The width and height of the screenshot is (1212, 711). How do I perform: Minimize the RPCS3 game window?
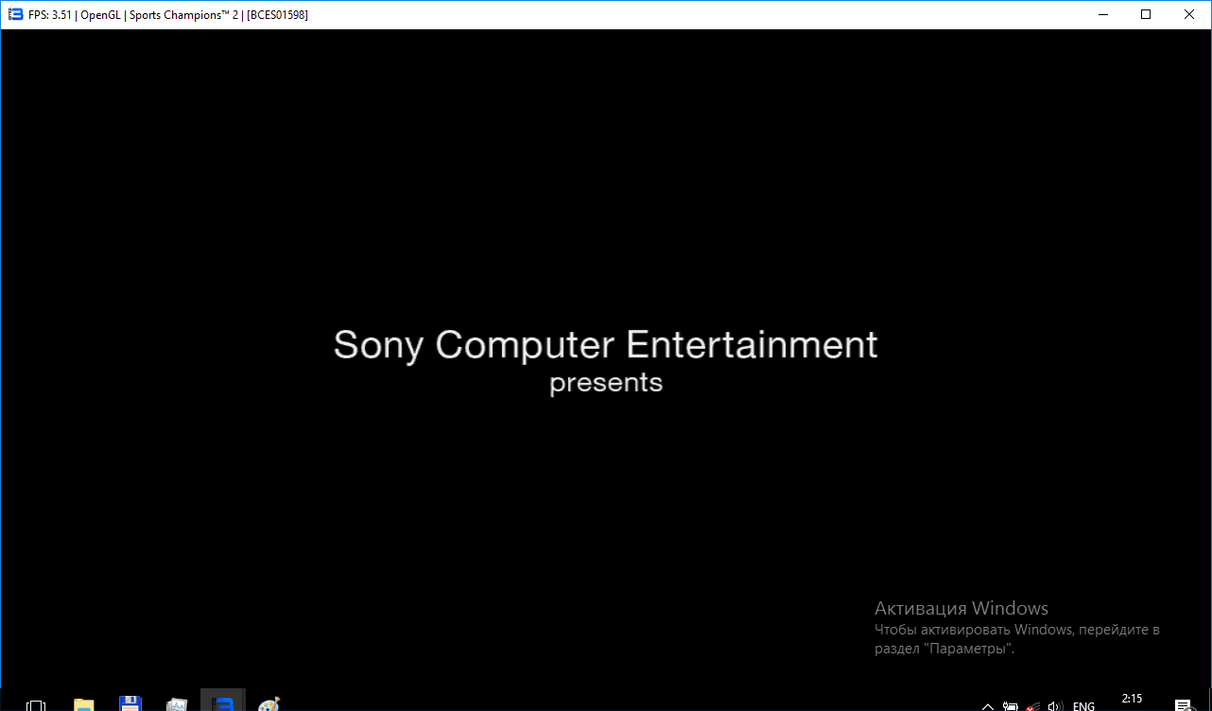click(1102, 14)
